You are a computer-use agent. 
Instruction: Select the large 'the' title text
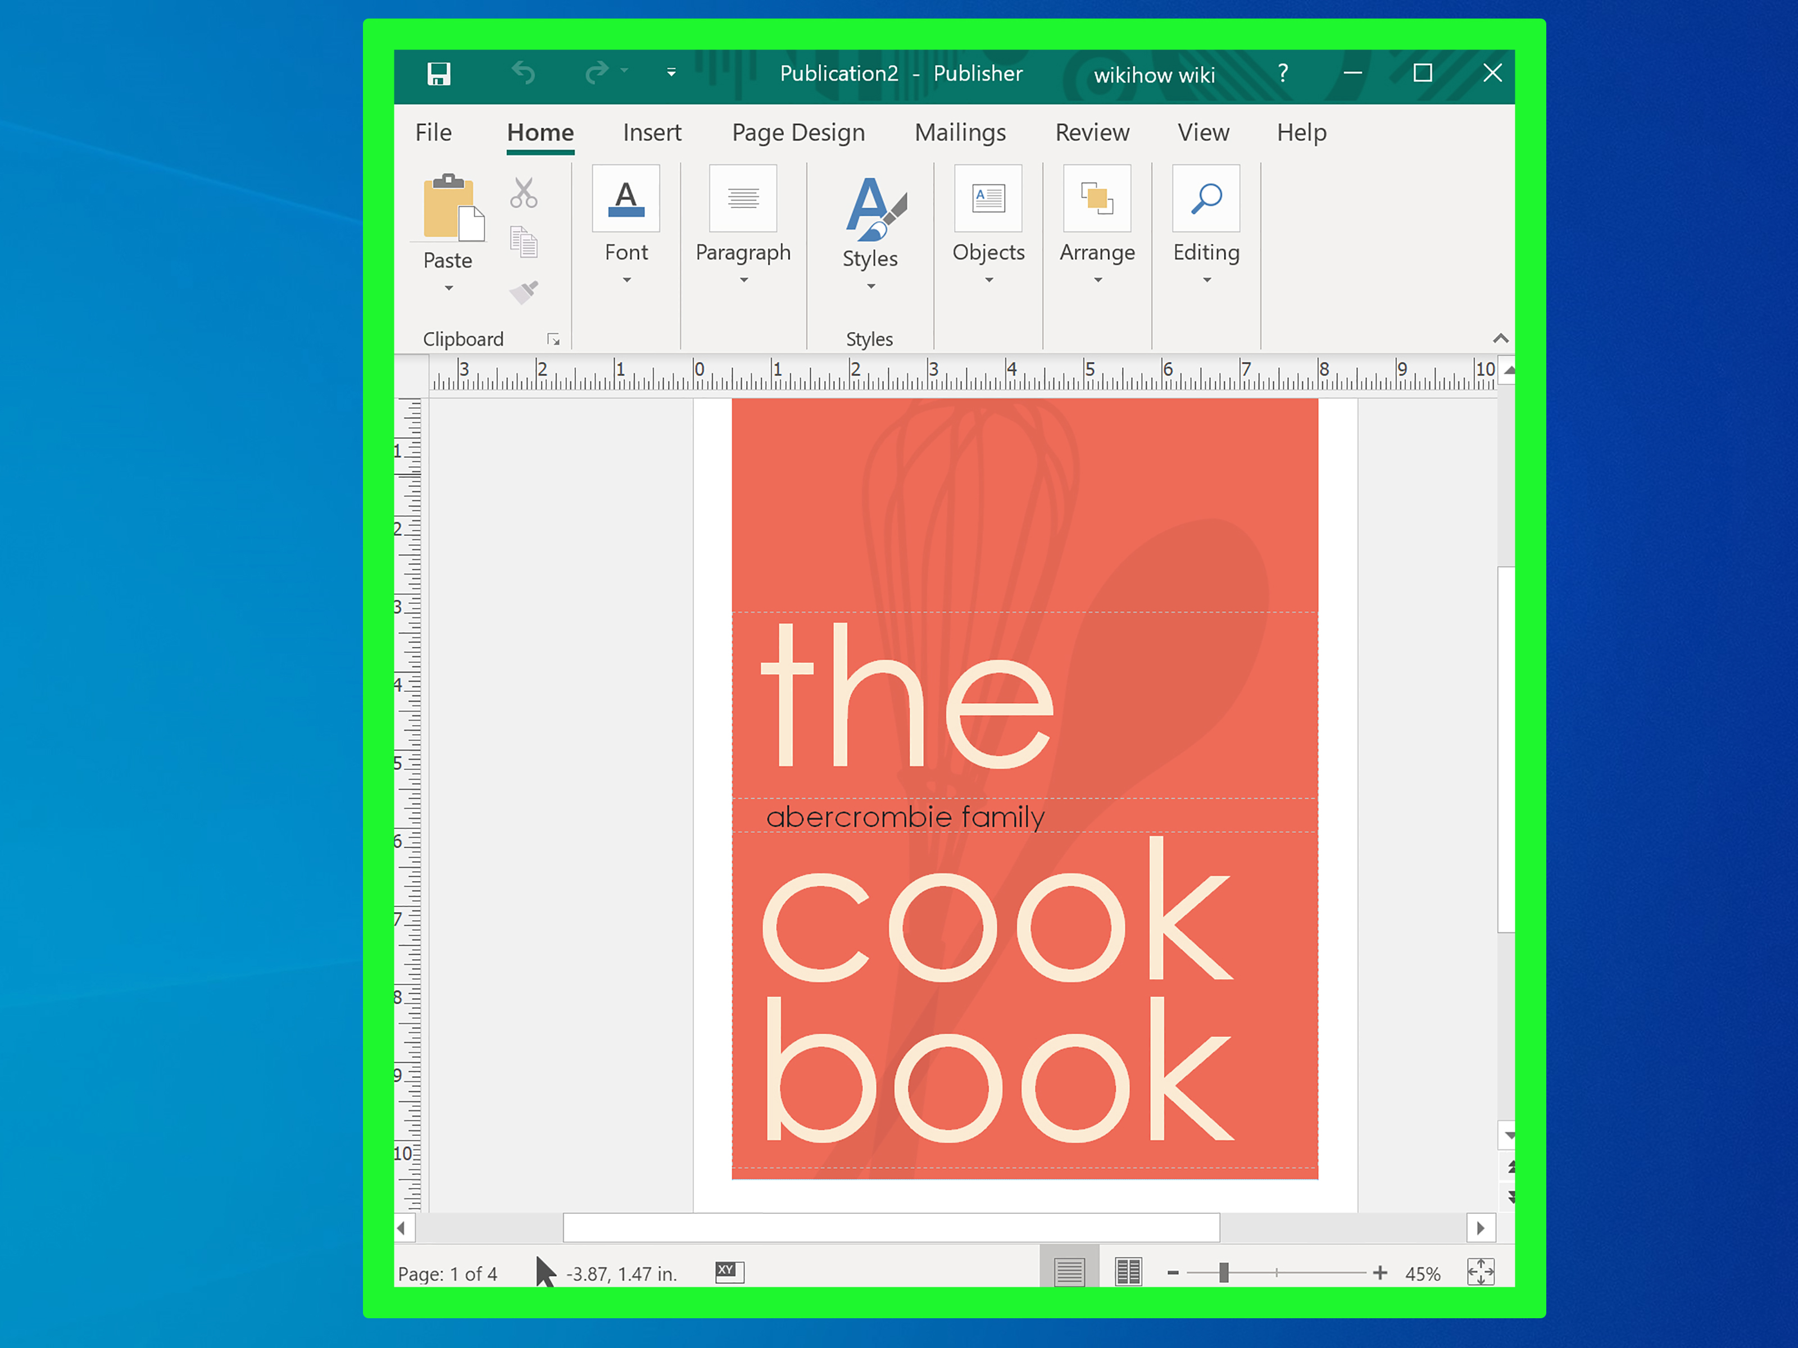[907, 695]
